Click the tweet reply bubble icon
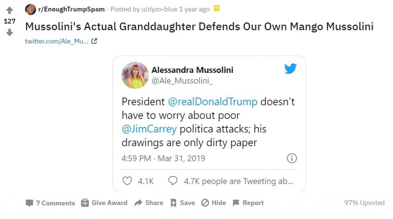The width and height of the screenshot is (393, 219). tap(173, 181)
